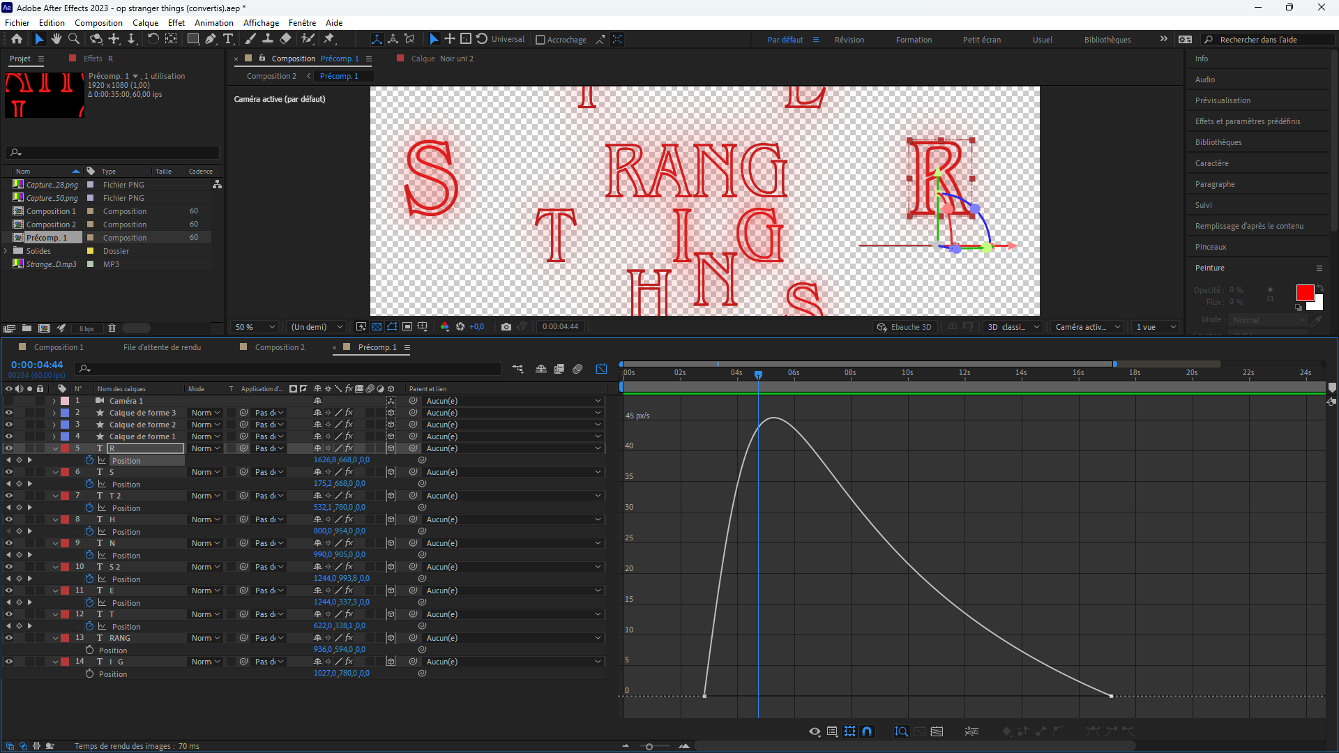Screen dimensions: 1339x753
Task: Select the Eraser tool
Action: [285, 39]
